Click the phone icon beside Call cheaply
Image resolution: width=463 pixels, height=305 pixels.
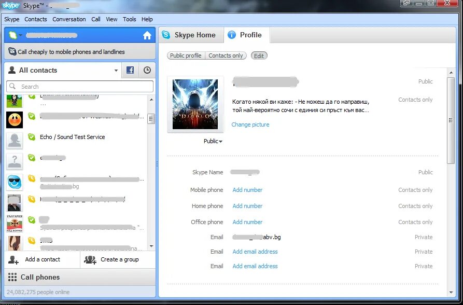coord(12,51)
